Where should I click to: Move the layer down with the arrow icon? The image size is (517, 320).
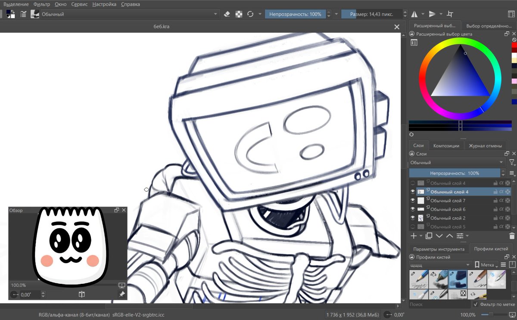tap(439, 236)
